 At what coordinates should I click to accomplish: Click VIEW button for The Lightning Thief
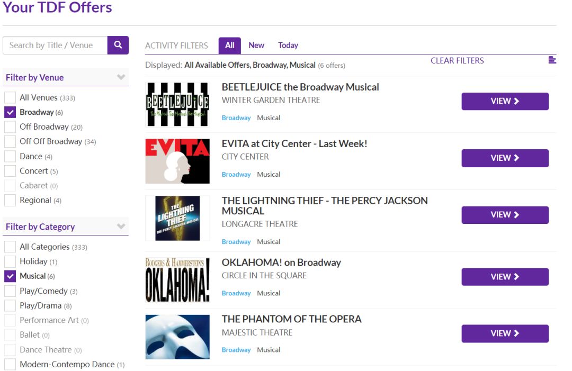pyautogui.click(x=505, y=215)
